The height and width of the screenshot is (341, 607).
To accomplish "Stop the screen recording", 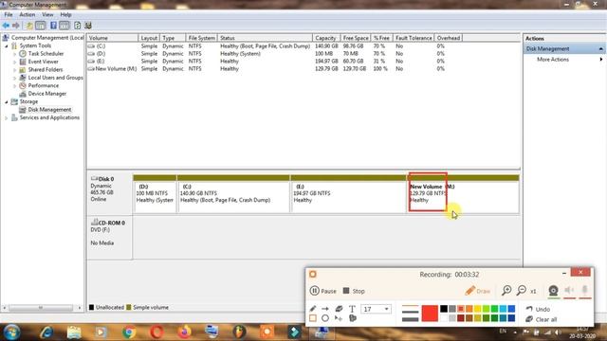I will [354, 291].
